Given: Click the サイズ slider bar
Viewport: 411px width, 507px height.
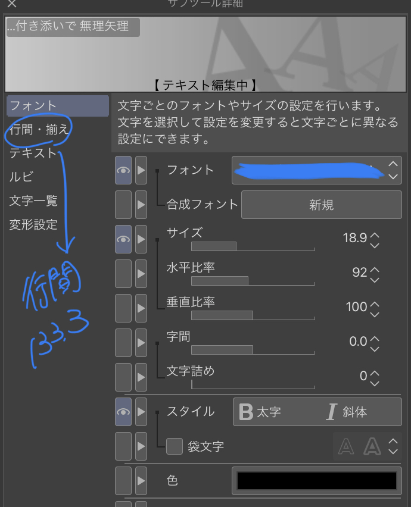Looking at the screenshot, I should [x=253, y=246].
